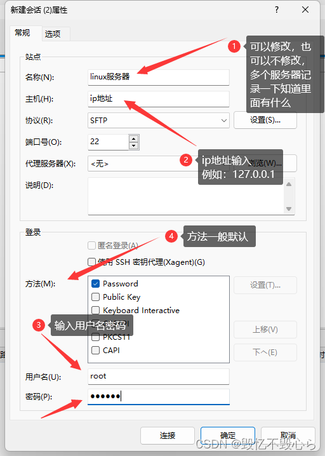Click the 名称 name input field
325x456 pixels.
159,77
